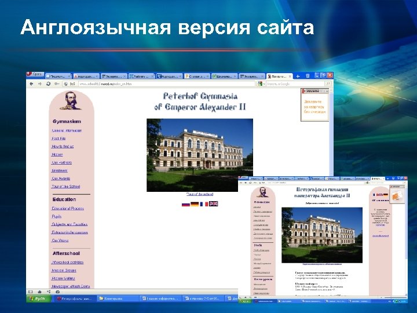The height and width of the screenshot is (313, 417).
Task: Open the Picture Gallery link
Action: point(63,278)
